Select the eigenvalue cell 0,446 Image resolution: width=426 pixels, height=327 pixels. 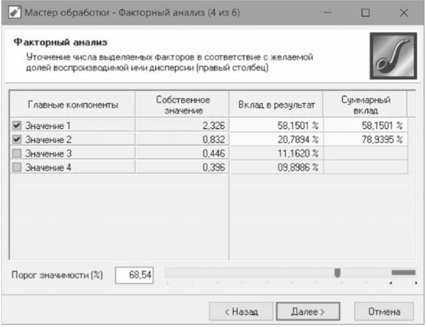pyautogui.click(x=182, y=153)
